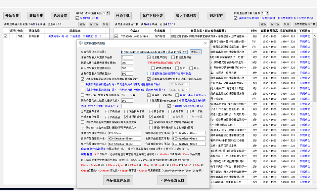This screenshot has width=317, height=191.
Task: Increase the 同时进行的下载任务数 spinner
Action: click(x=267, y=12)
